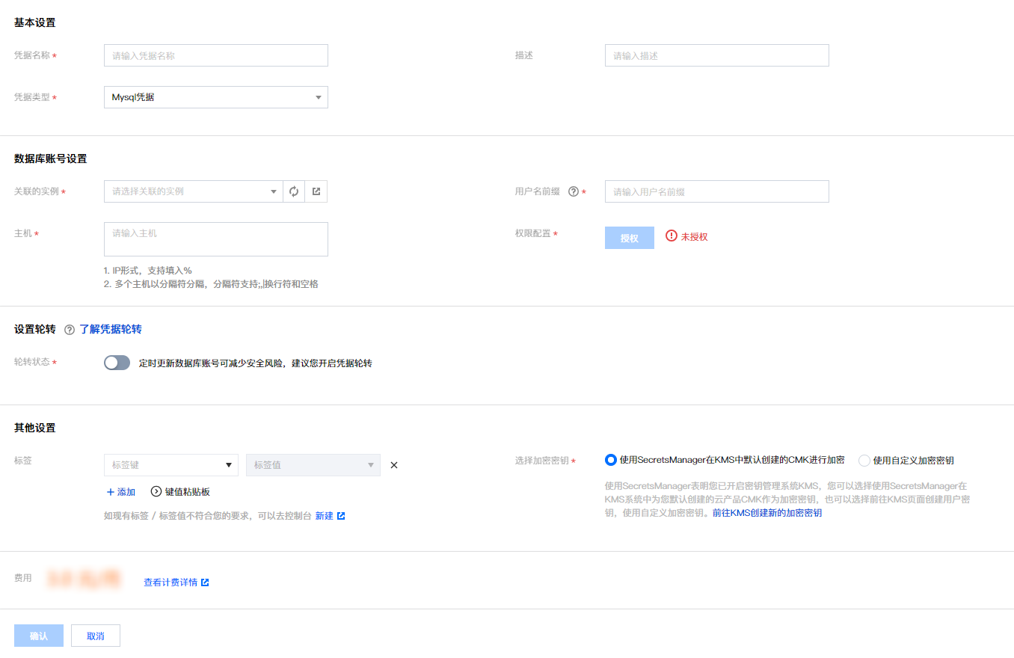Open instance console via external-link icon
Screen dimensions: 1014x658
point(316,191)
